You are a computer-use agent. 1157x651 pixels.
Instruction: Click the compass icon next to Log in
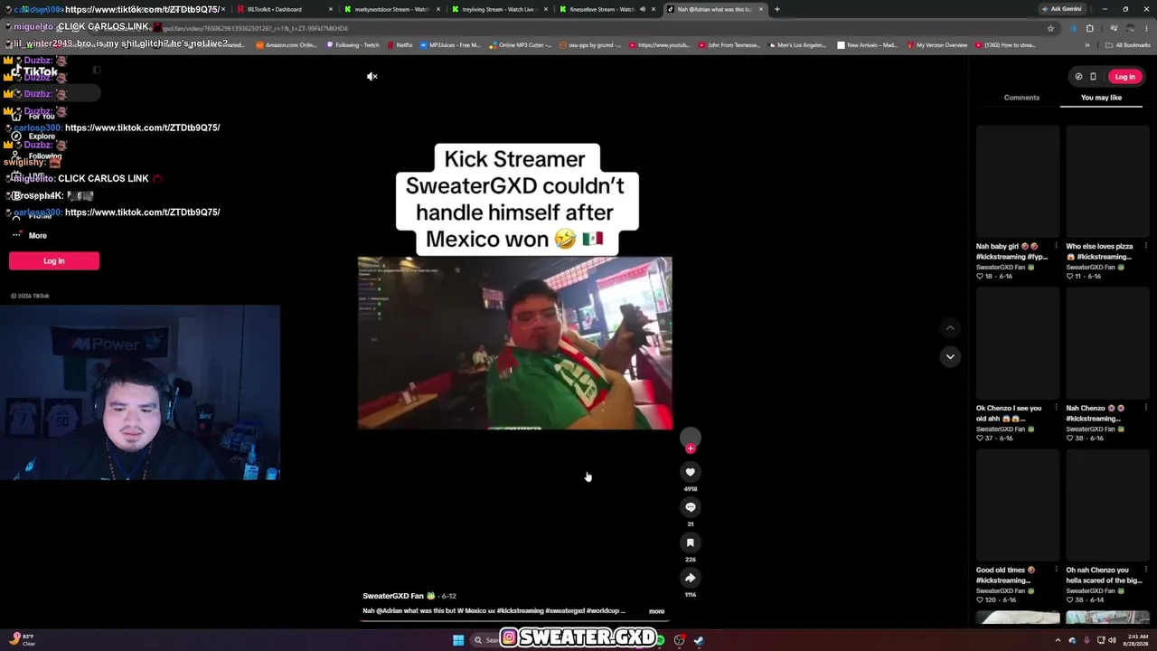point(1078,77)
